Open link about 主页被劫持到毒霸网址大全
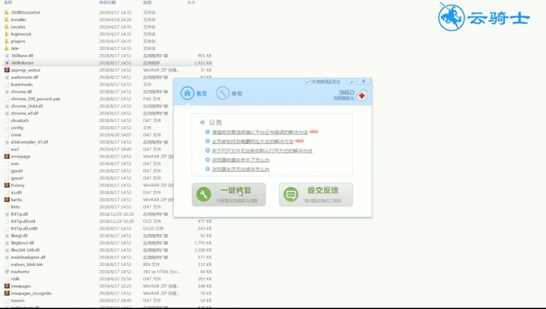This screenshot has height=309, width=546. (x=253, y=141)
